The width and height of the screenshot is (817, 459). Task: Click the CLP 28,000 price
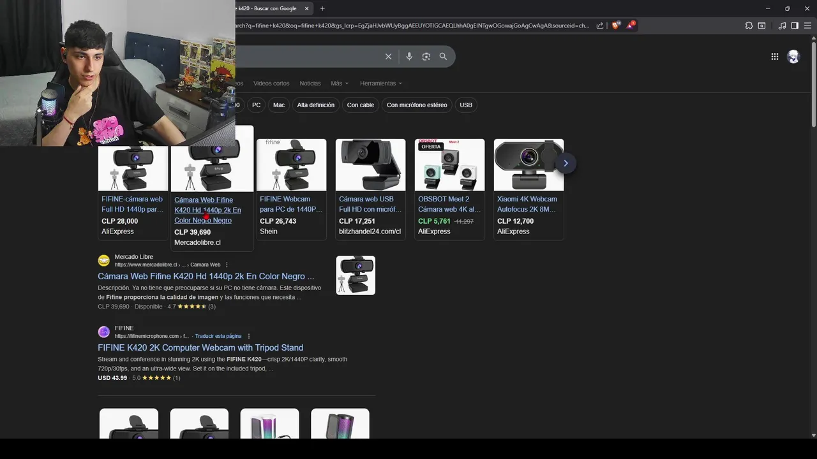click(119, 221)
